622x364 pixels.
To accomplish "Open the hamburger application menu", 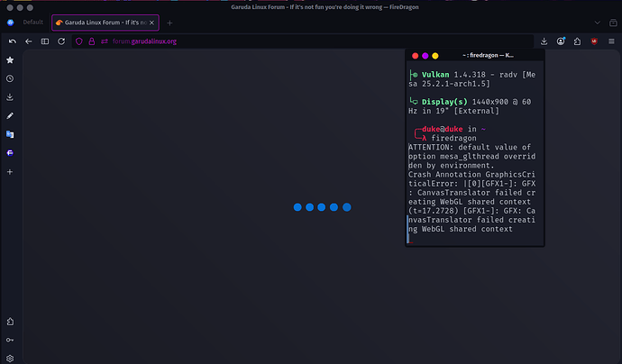I will pyautogui.click(x=610, y=41).
